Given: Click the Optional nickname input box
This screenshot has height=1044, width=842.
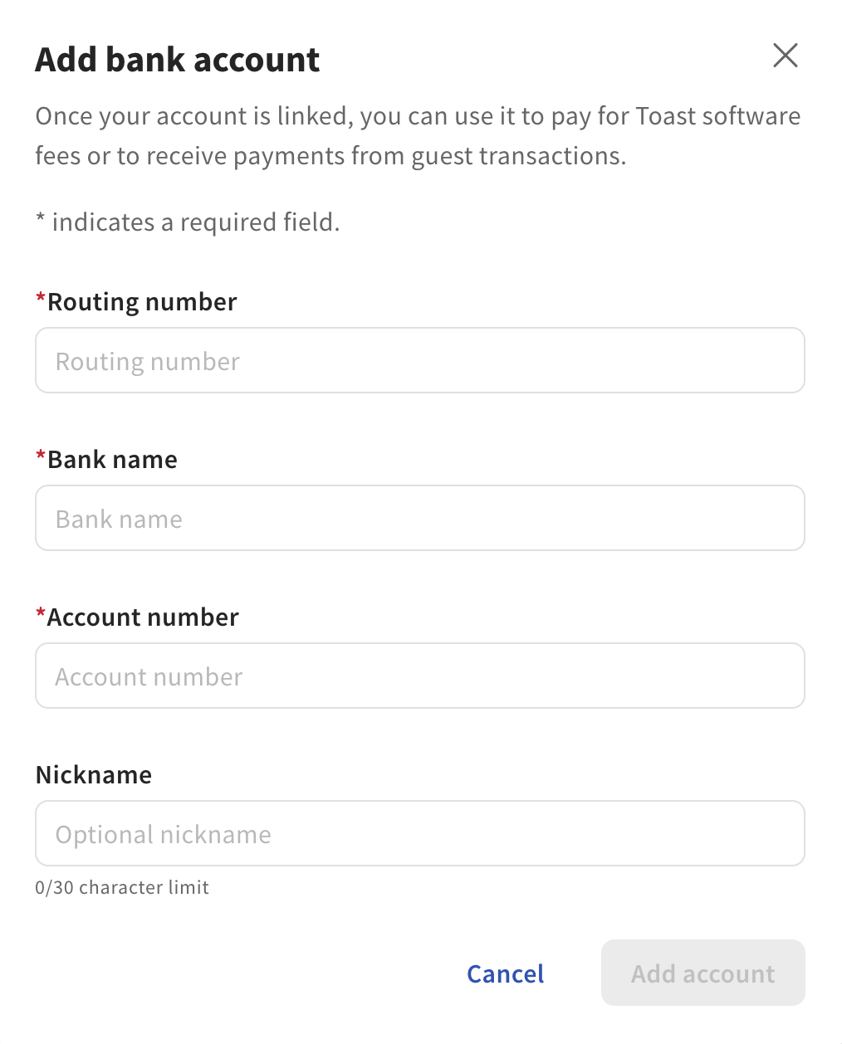Looking at the screenshot, I should (419, 833).
